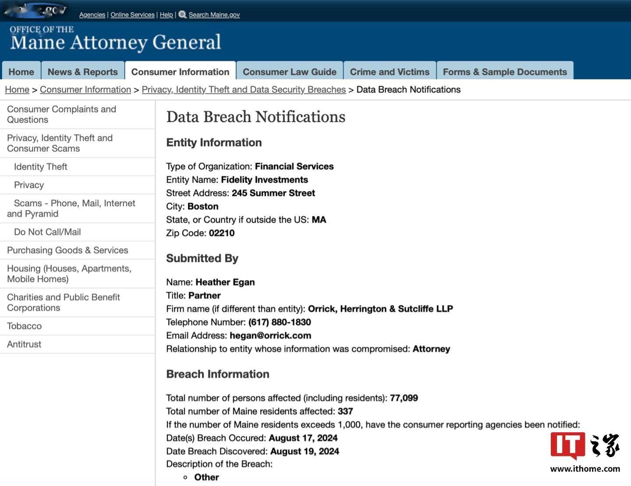Open the Crime and Victims tab
The height and width of the screenshot is (486, 631).
point(390,71)
